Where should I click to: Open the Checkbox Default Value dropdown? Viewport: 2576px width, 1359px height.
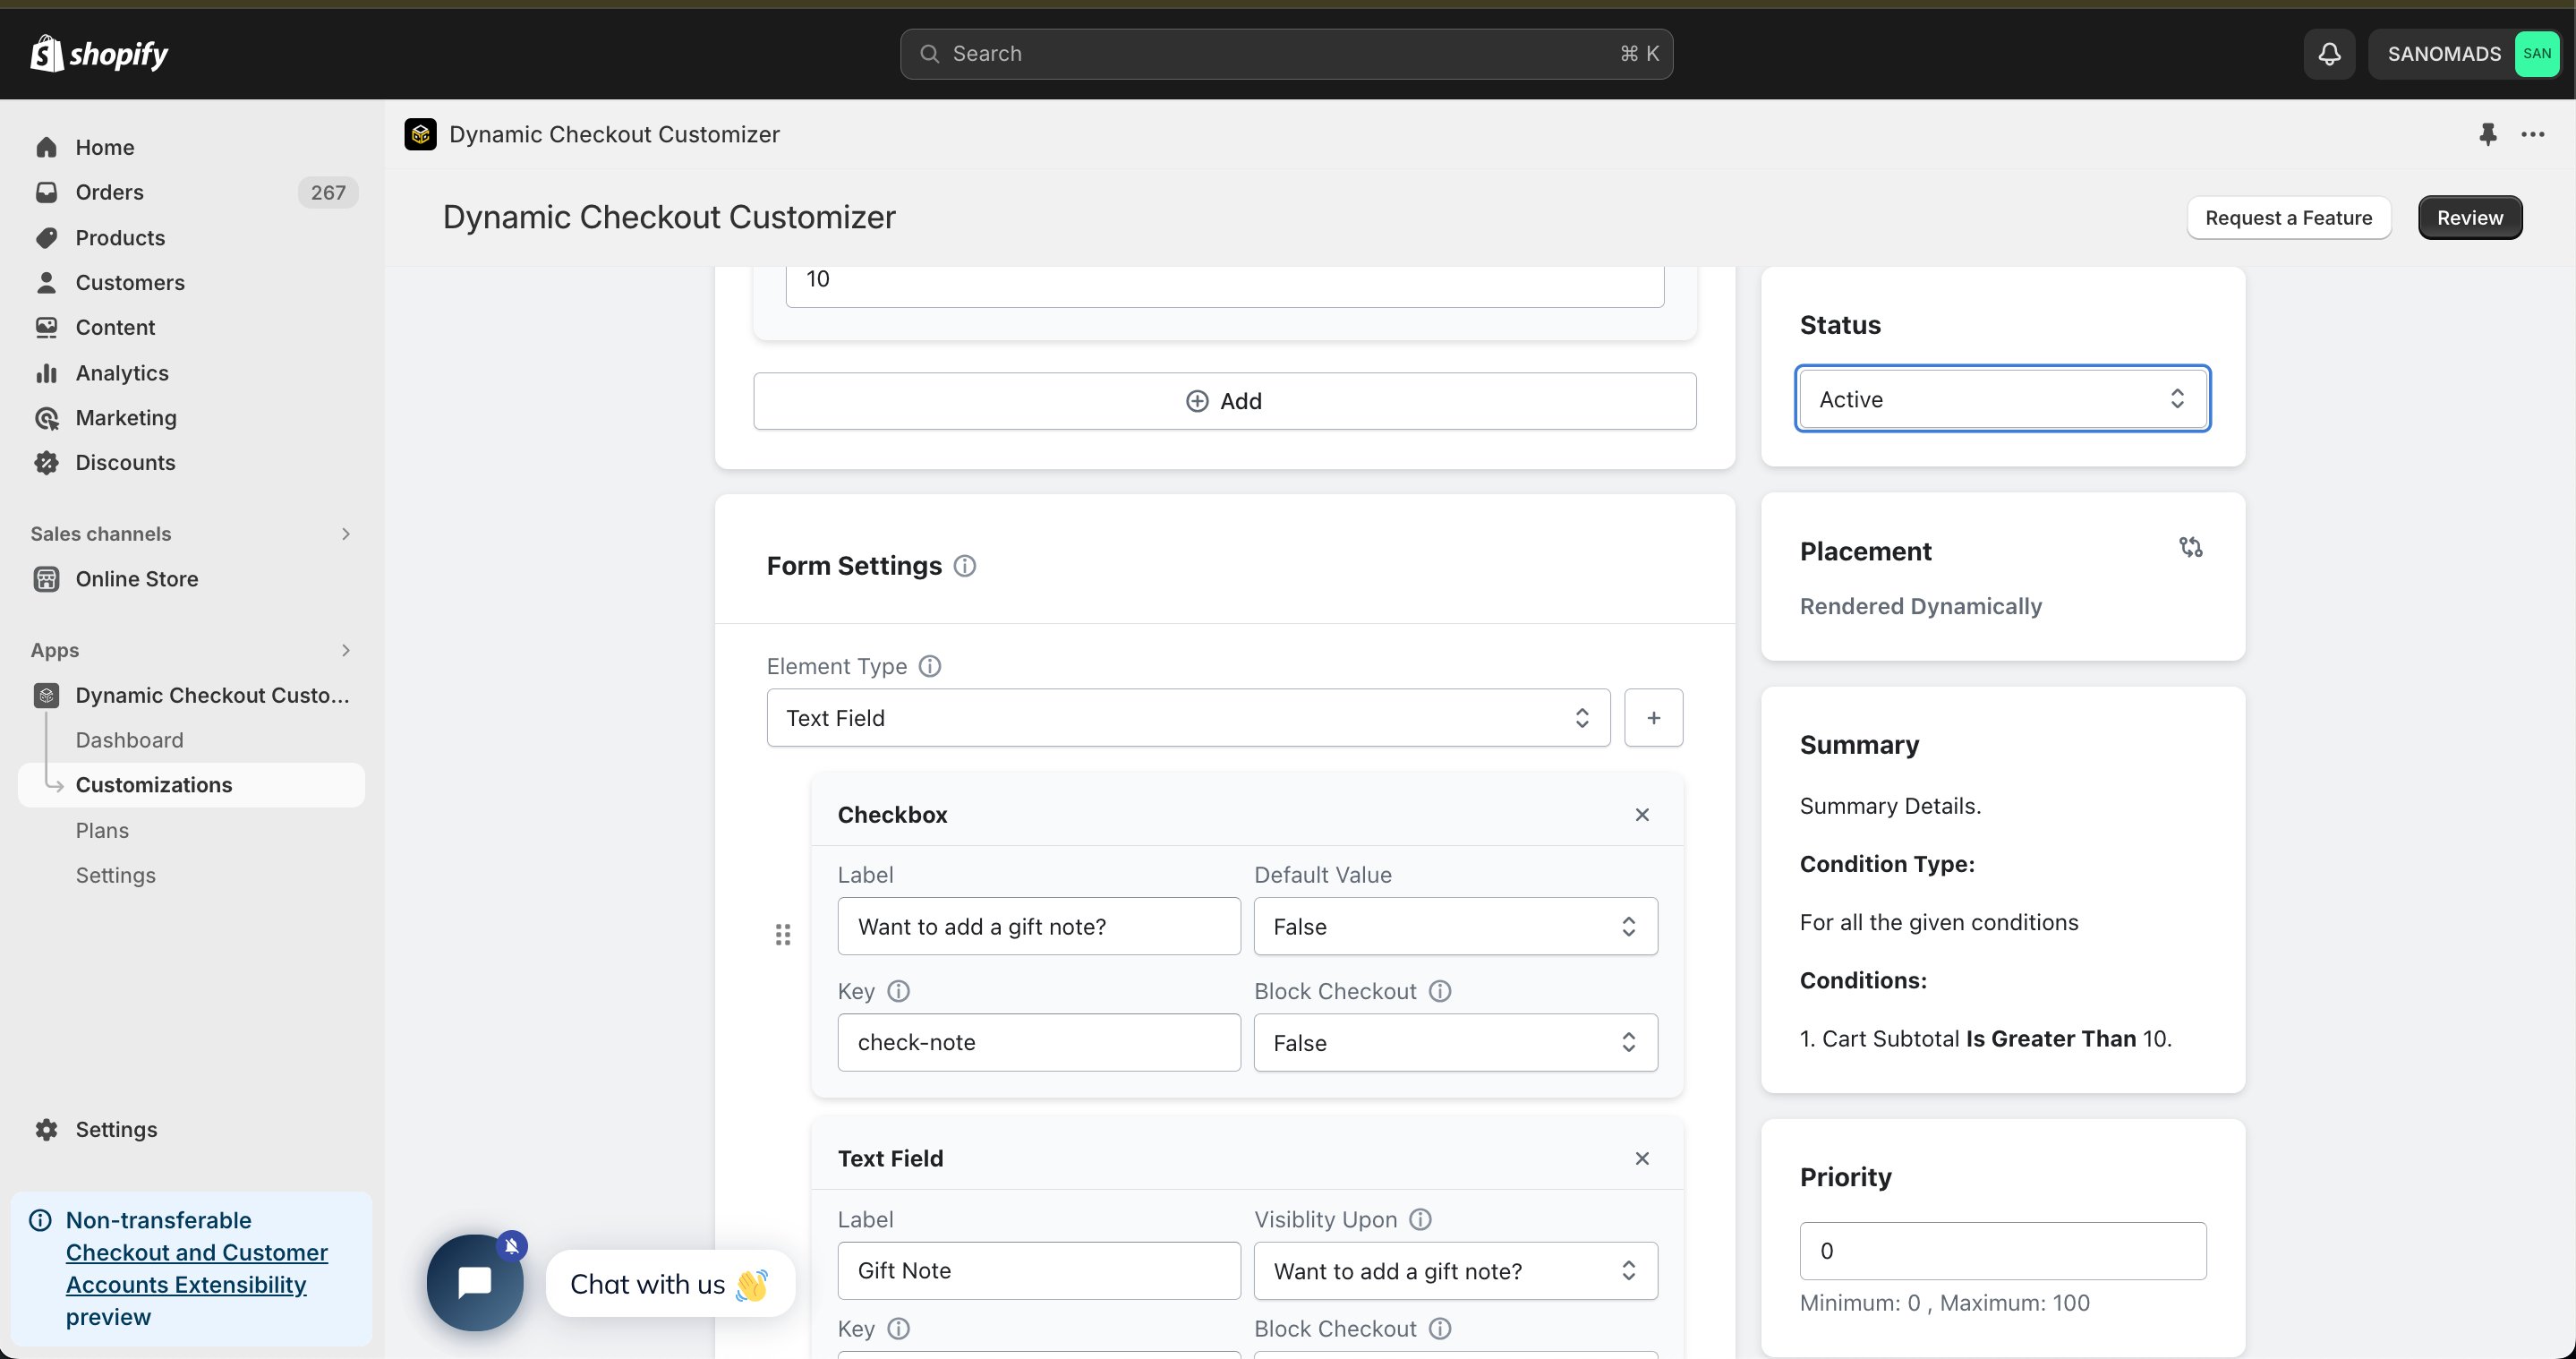click(1455, 926)
